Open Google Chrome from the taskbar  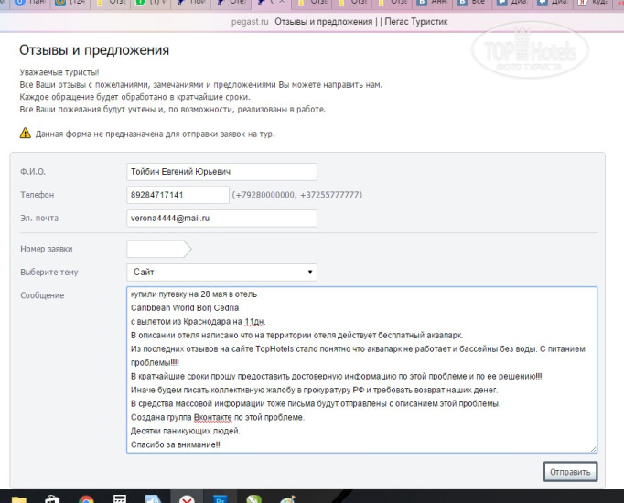[86, 498]
